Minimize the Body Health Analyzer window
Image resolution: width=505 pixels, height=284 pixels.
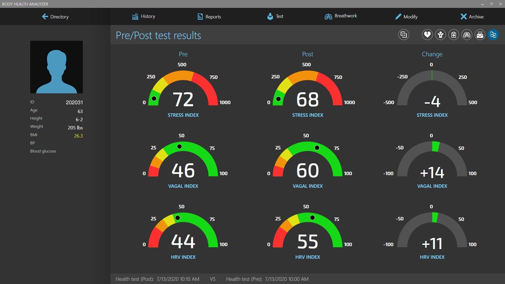coord(482,4)
